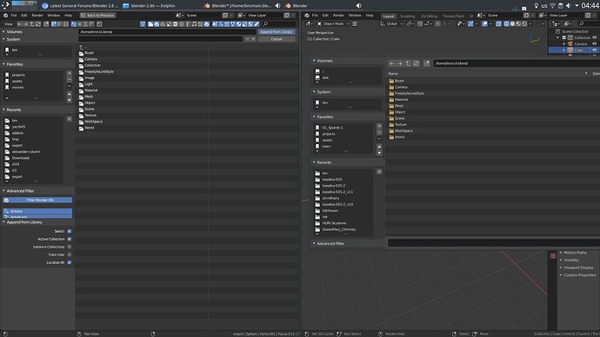600x337 pixels.
Task: Click the file path field in left browser
Action: coord(167,32)
